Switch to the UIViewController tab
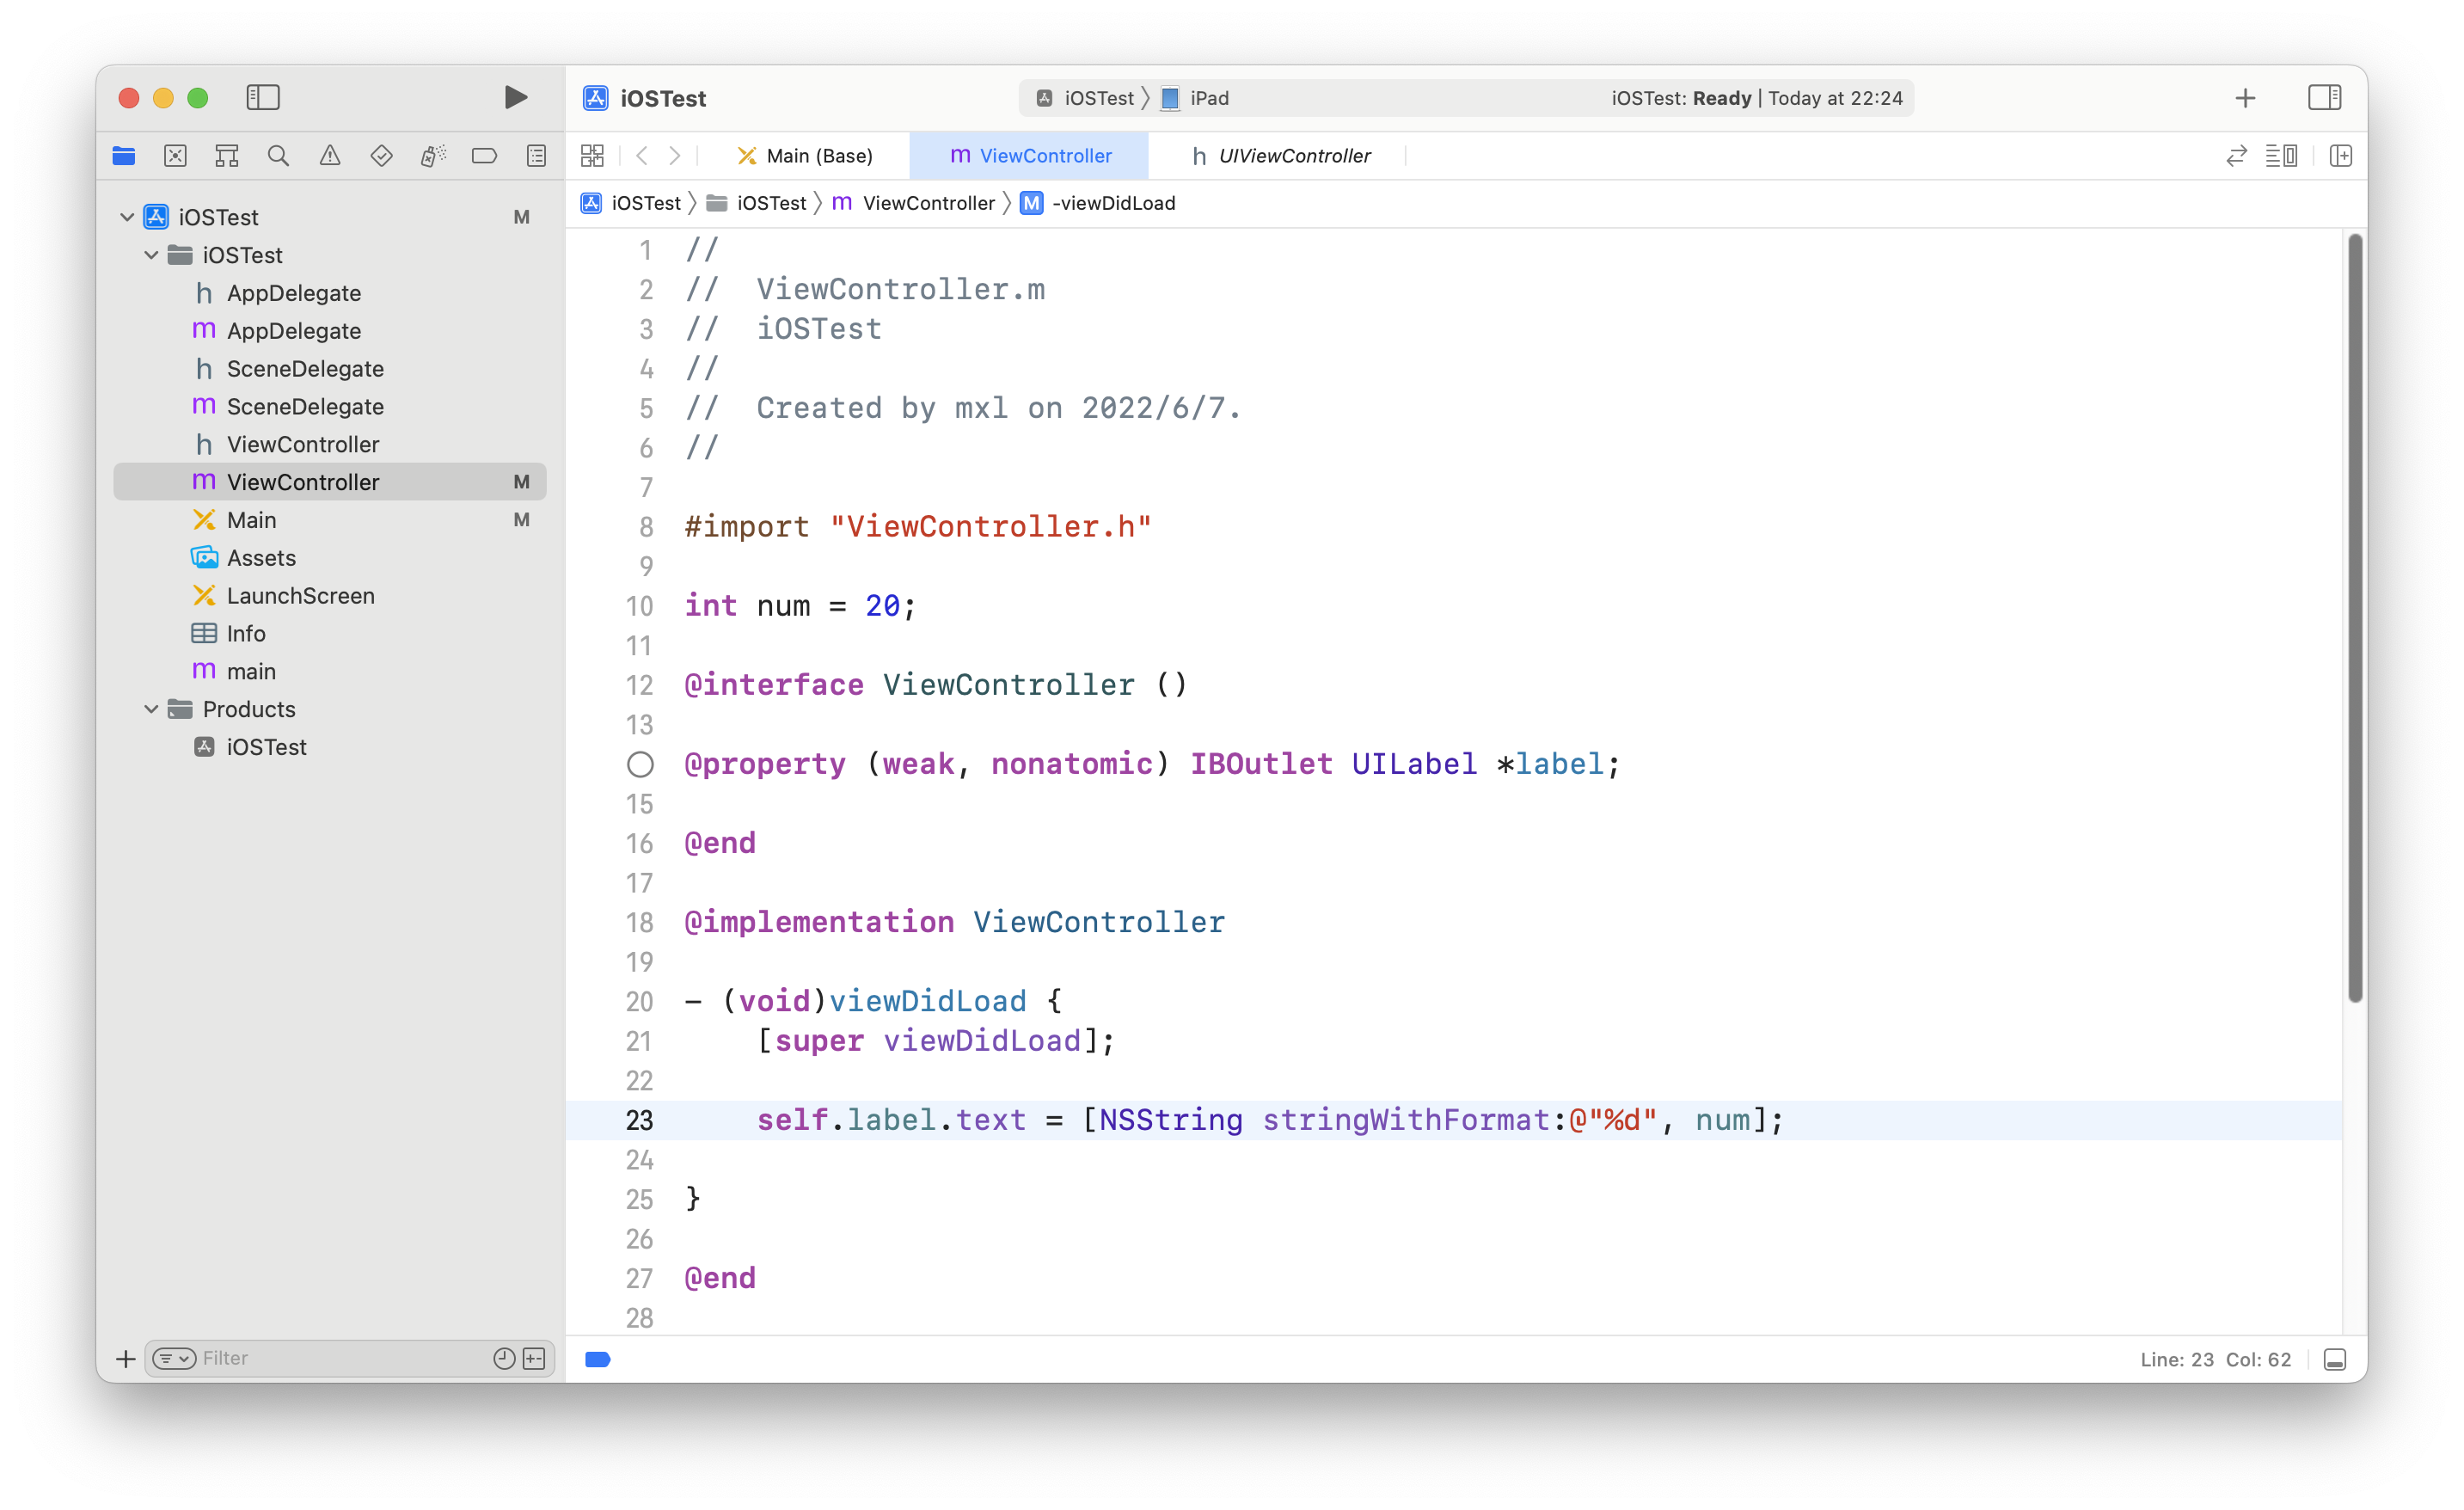 1281,156
